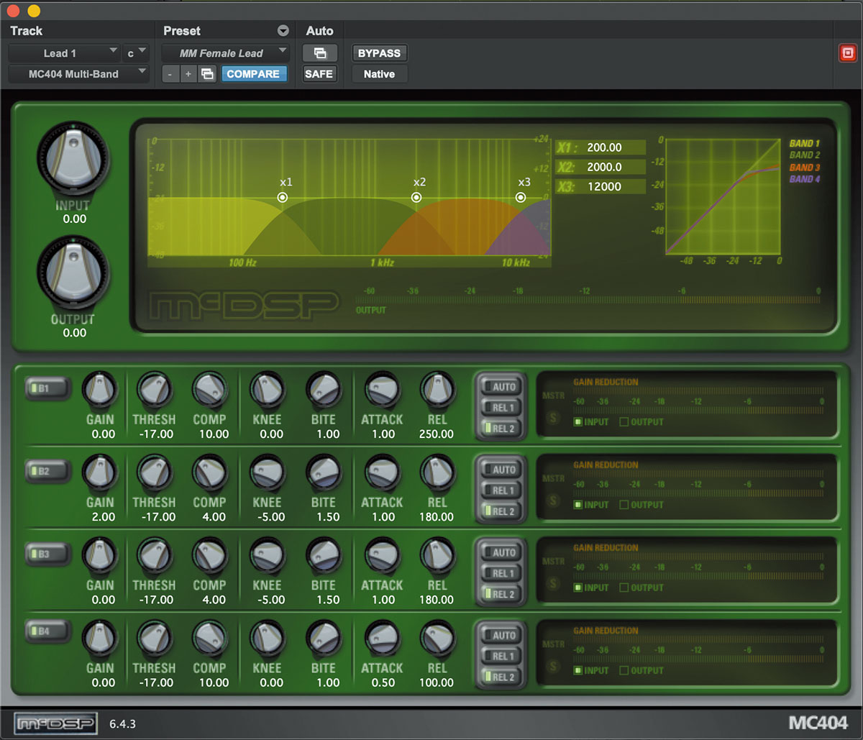This screenshot has height=740, width=863.
Task: Select BAND 3 in the curve legend
Action: pos(805,168)
